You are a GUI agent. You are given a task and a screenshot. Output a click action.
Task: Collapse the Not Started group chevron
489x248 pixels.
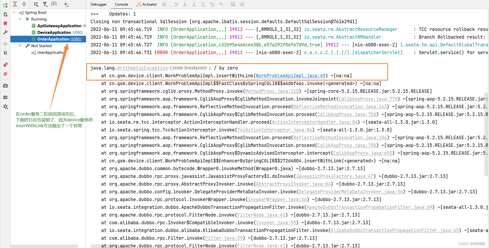coord(20,46)
